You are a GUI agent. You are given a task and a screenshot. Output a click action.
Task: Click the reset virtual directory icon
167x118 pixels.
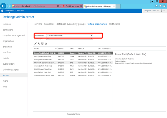[x=42, y=44]
